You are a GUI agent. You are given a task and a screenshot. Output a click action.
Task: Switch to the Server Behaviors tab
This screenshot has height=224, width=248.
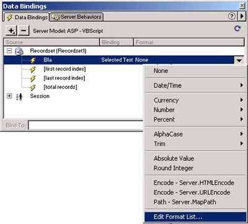click(x=77, y=17)
